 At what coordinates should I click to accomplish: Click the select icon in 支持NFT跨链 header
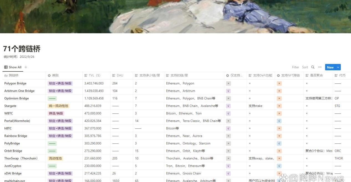(x=278, y=76)
